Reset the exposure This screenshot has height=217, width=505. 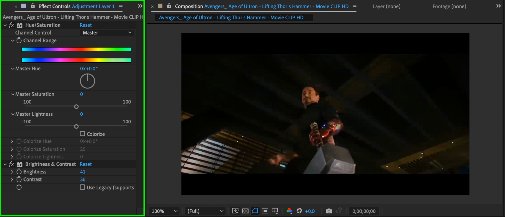pyautogui.click(x=299, y=211)
